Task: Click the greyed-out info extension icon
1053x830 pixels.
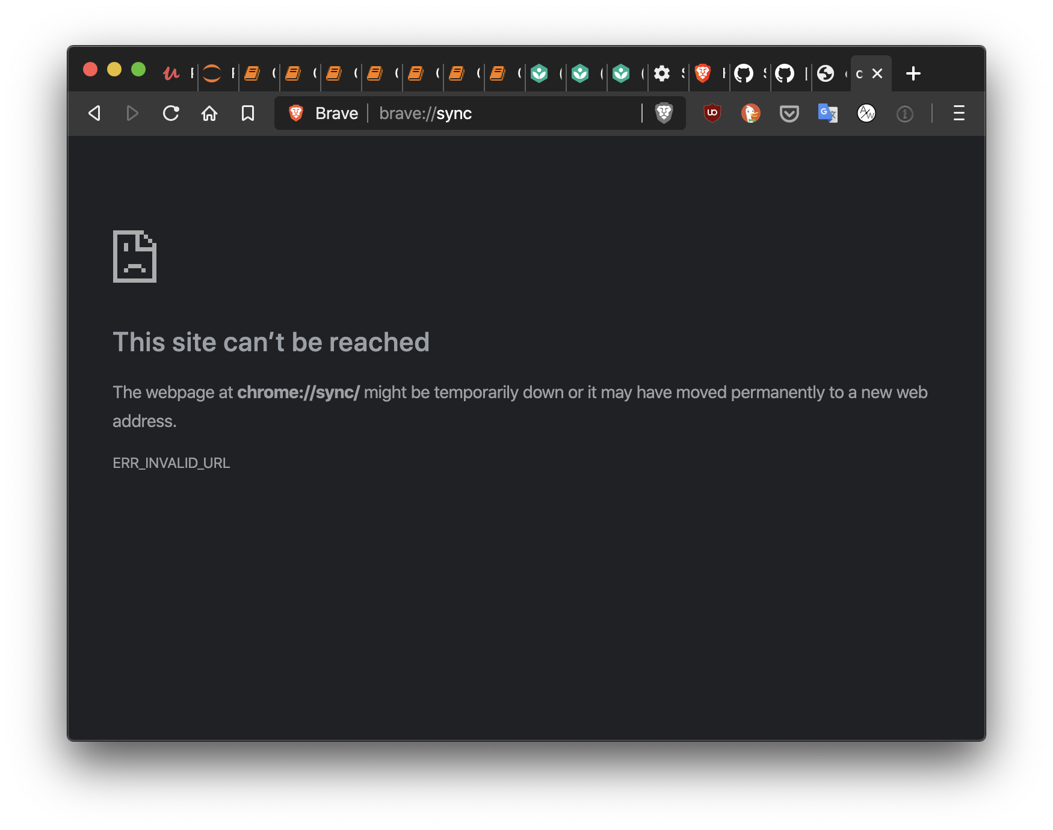Action: tap(905, 114)
